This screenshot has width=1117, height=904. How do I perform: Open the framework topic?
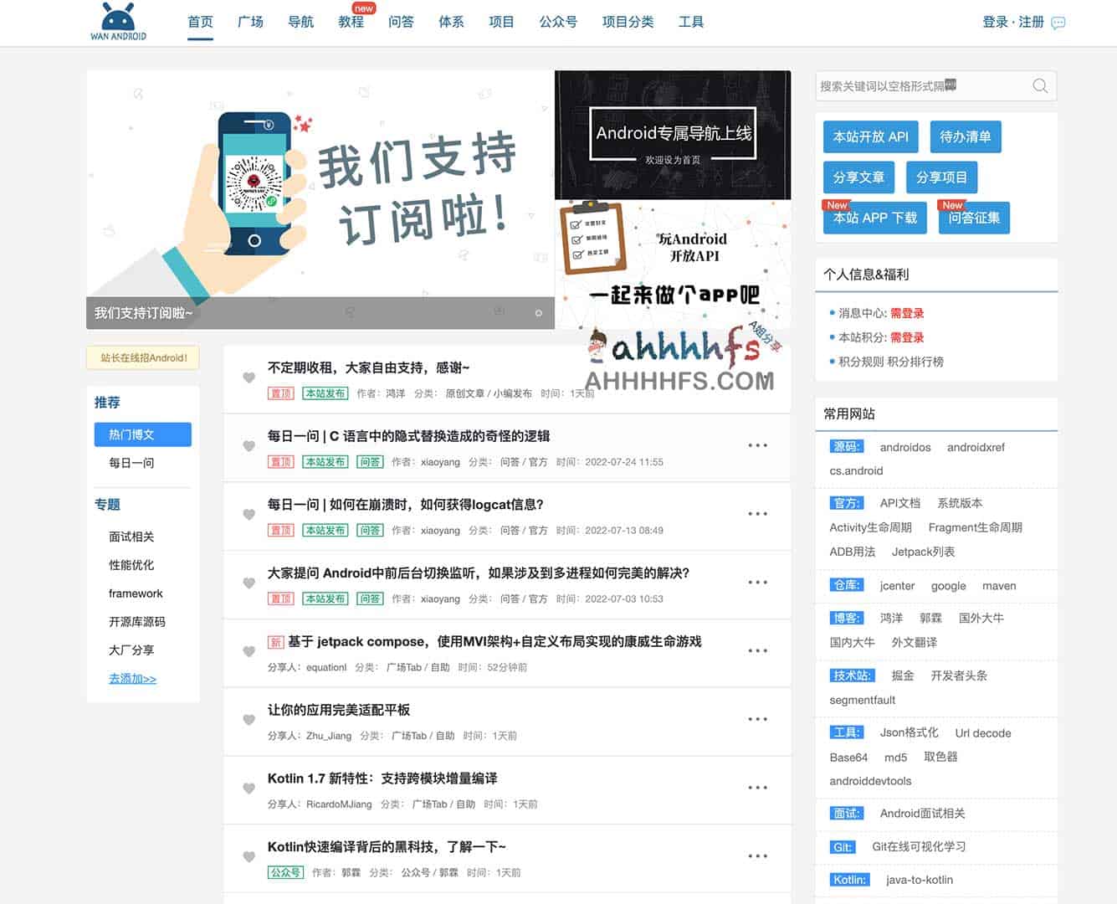coord(136,593)
